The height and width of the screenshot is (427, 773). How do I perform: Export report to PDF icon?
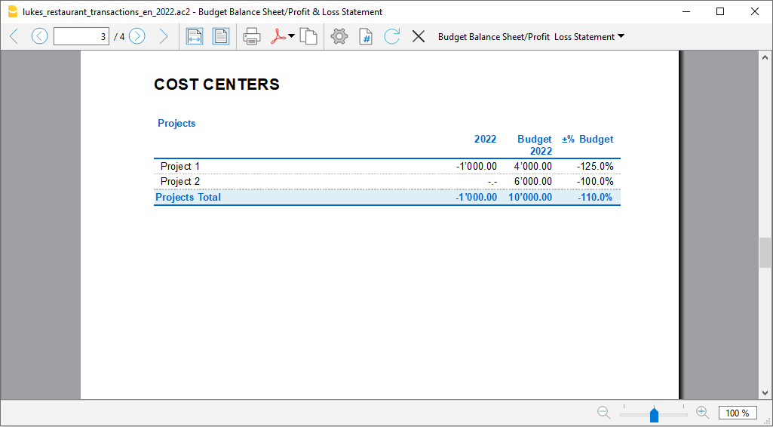pyautogui.click(x=278, y=36)
